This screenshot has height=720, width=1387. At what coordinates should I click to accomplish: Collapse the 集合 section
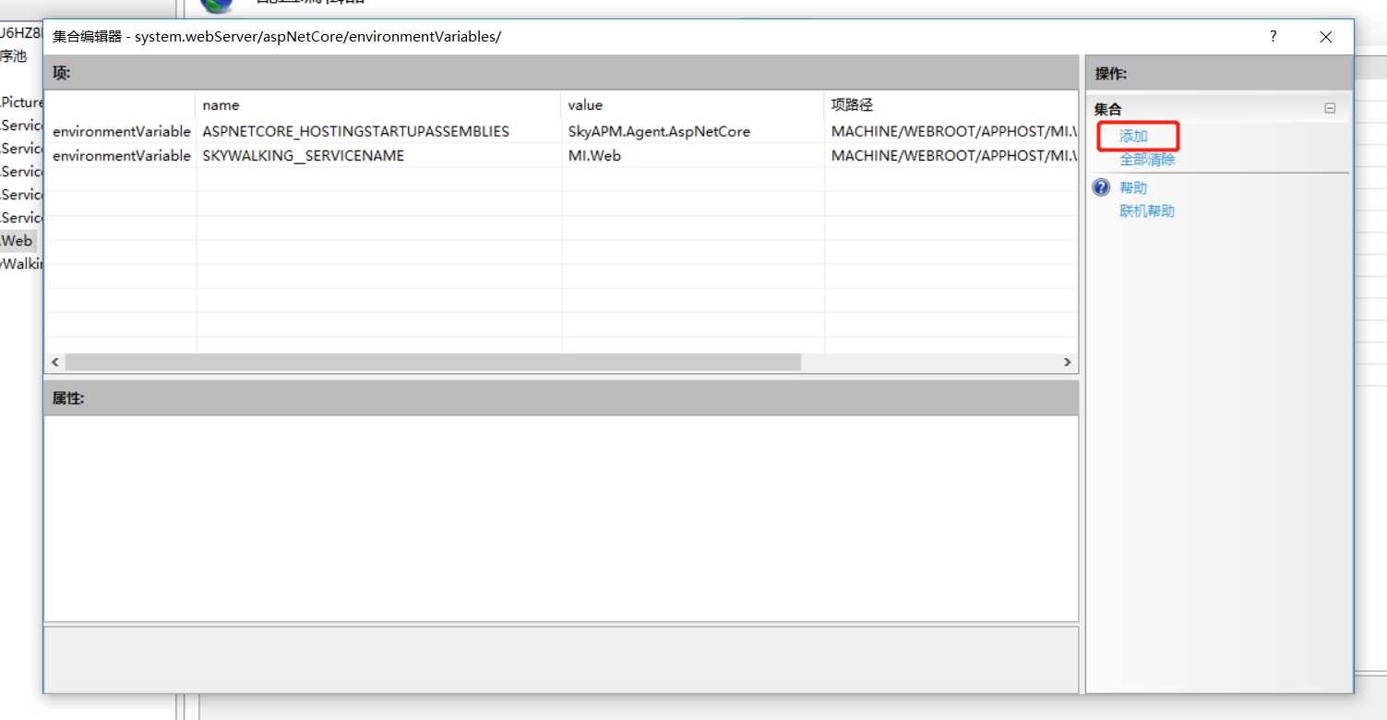pyautogui.click(x=1330, y=108)
